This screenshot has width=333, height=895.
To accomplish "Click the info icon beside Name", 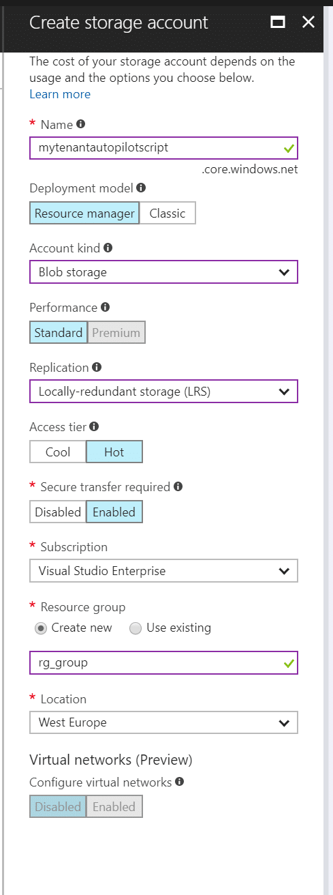I will point(81,124).
